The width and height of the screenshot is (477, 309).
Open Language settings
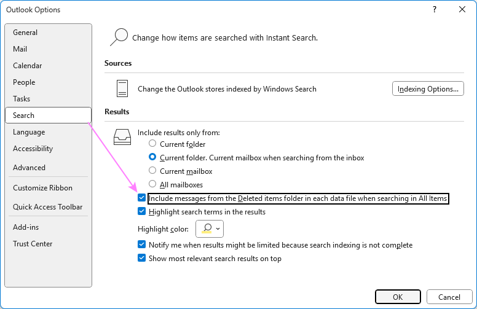(x=48, y=132)
